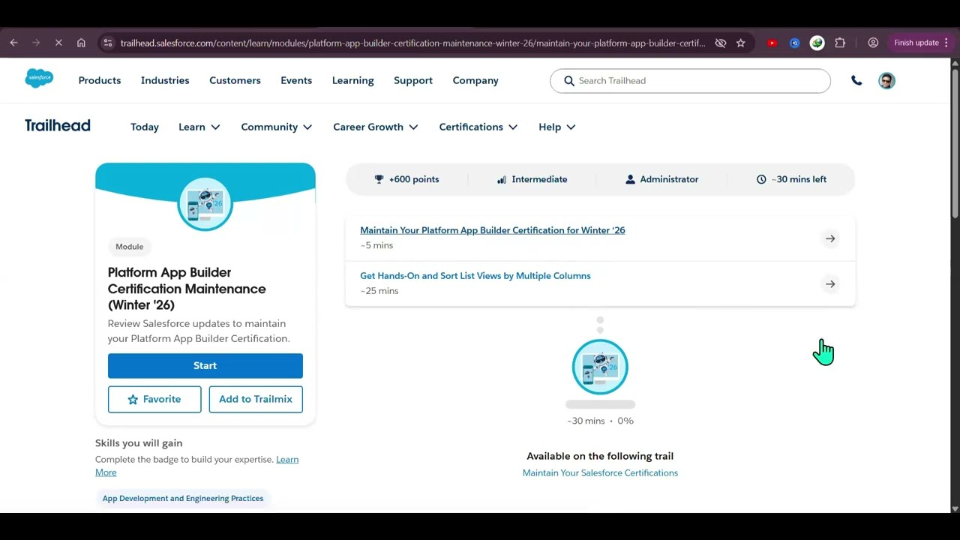Image resolution: width=960 pixels, height=540 pixels.
Task: Open the Learning menu
Action: (353, 80)
